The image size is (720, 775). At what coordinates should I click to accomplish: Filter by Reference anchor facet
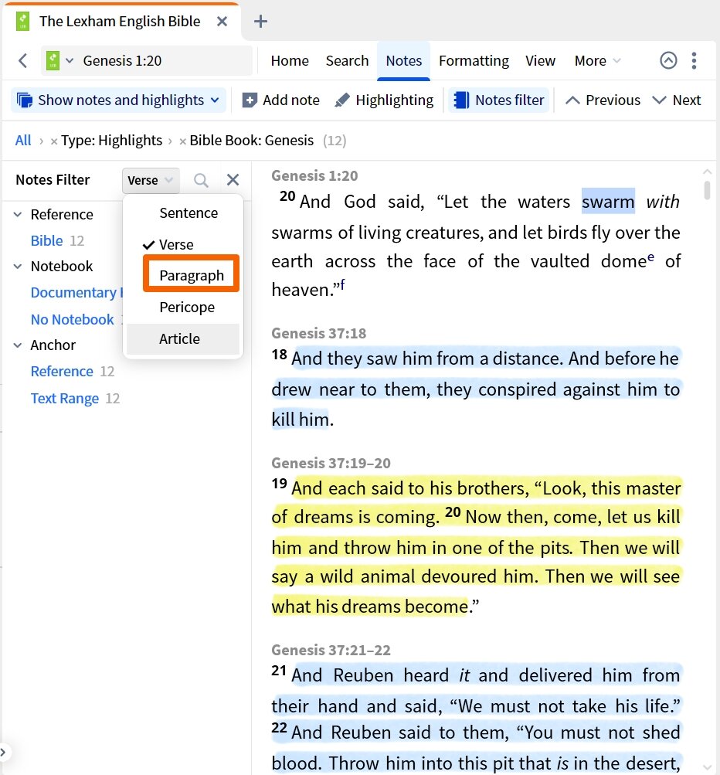pyautogui.click(x=62, y=371)
